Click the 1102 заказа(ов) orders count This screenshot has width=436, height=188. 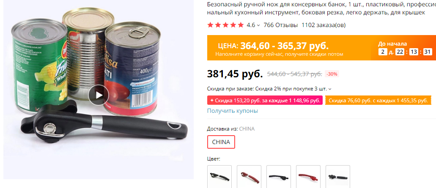pyautogui.click(x=324, y=25)
